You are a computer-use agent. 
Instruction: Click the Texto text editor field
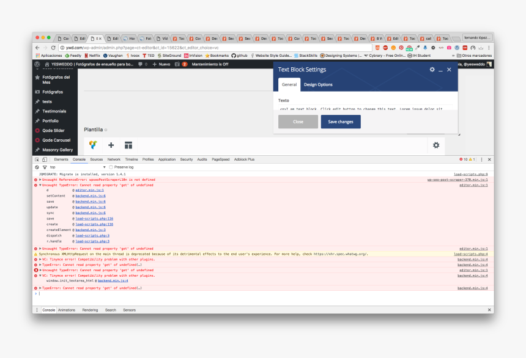[x=366, y=109]
